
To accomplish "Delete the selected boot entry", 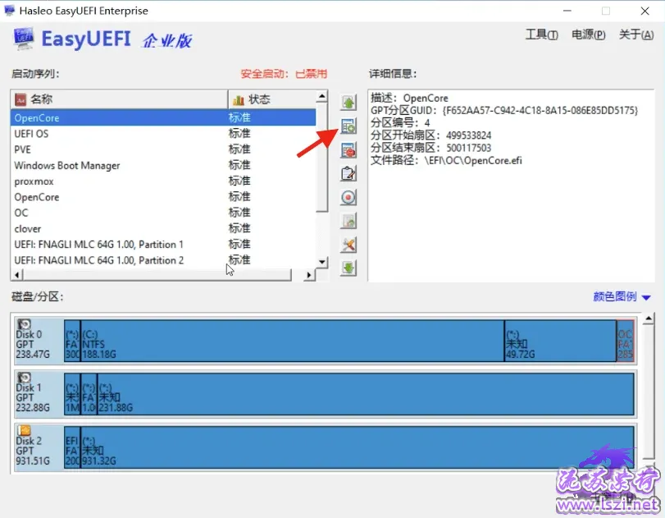I will 348,150.
